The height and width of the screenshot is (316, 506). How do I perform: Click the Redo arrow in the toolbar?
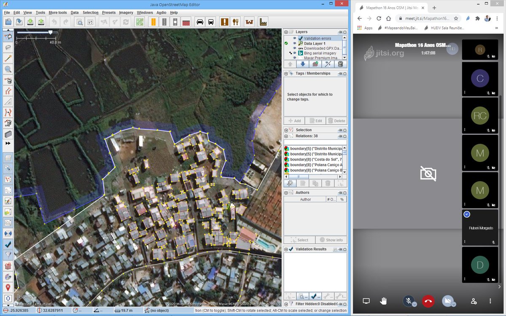coord(65,22)
